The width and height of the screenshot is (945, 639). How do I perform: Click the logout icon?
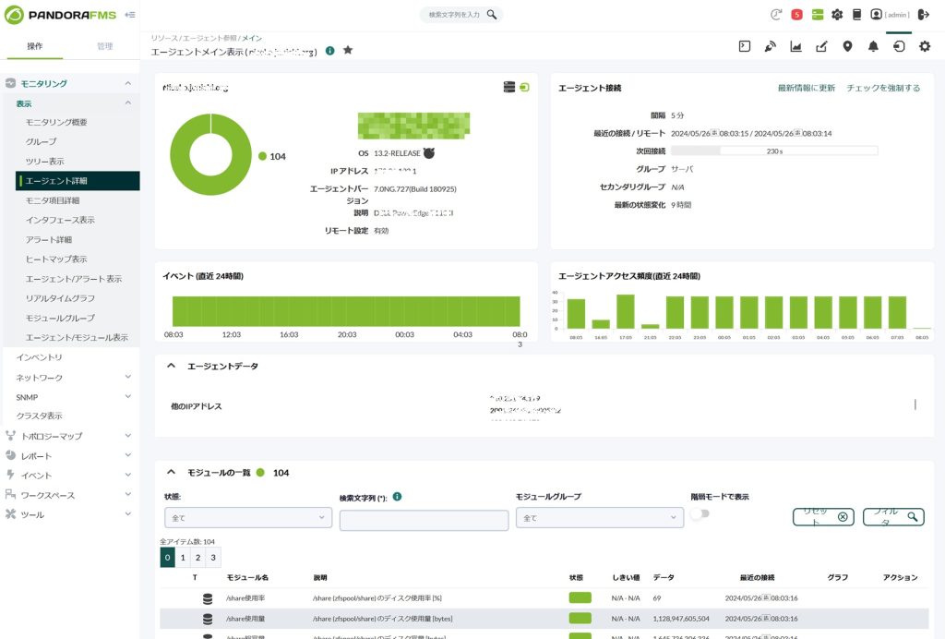coord(923,15)
